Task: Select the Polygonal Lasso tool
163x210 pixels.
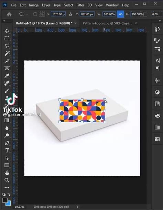Action: 7,46
